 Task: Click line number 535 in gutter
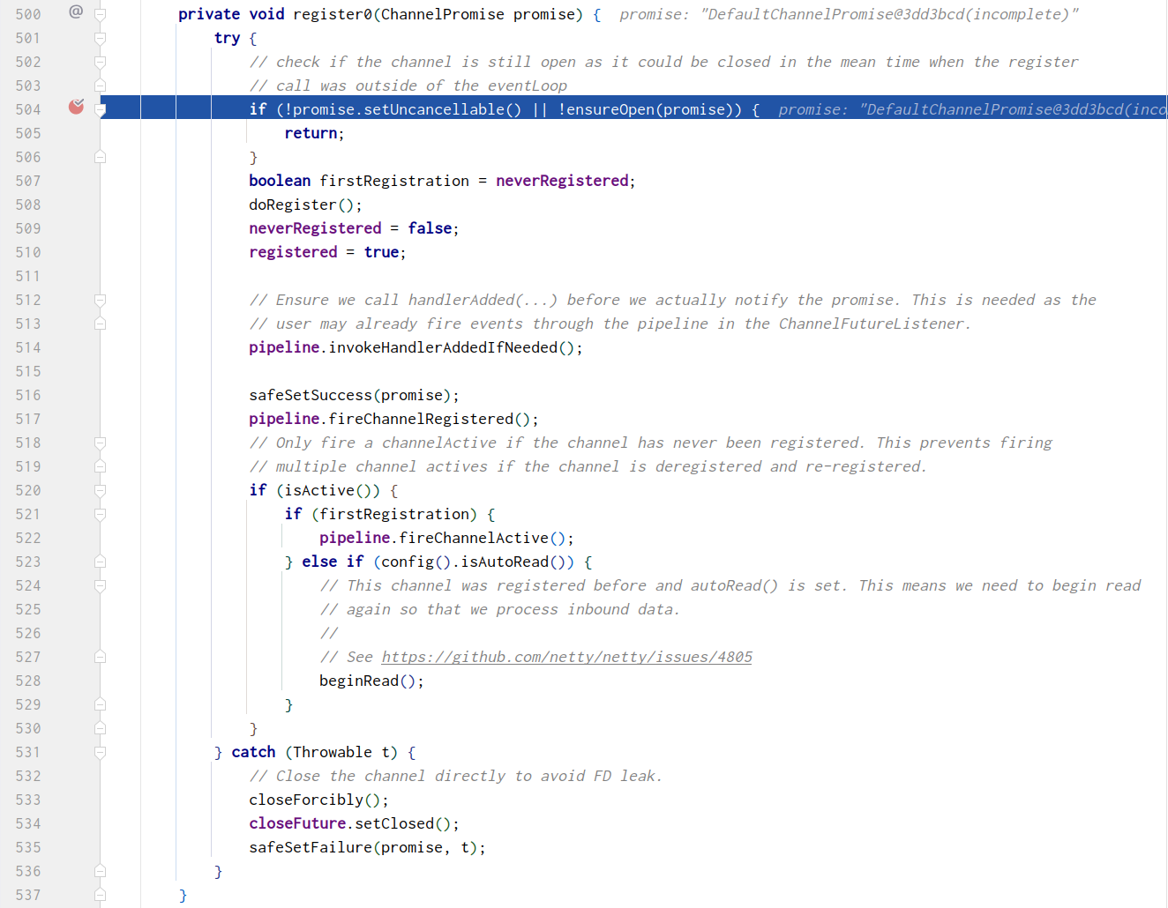tap(28, 847)
